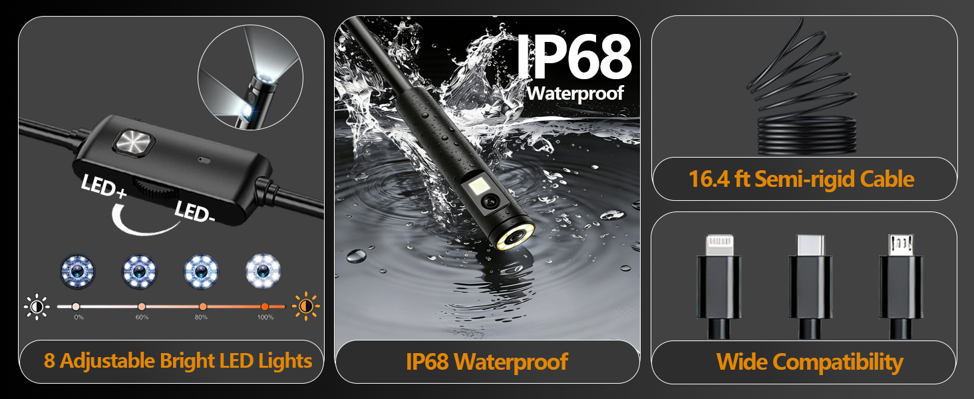This screenshot has height=399, width=974.
Task: Click the second LED ring camera icon
Action: [139, 270]
